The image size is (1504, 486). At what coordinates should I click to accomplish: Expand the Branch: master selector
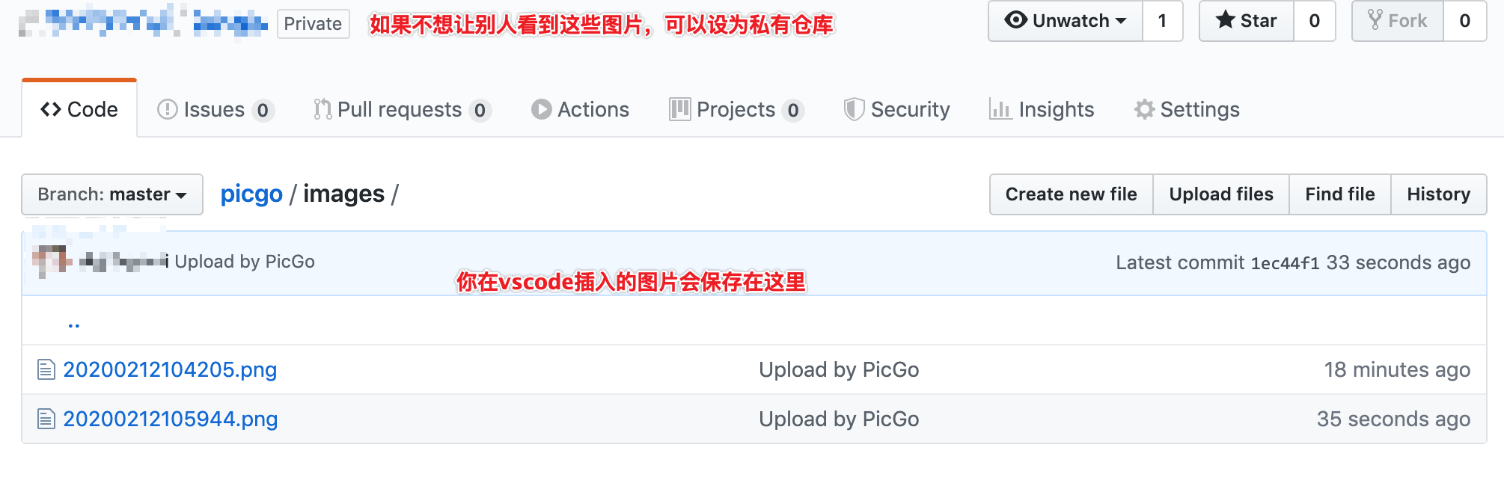(x=111, y=194)
